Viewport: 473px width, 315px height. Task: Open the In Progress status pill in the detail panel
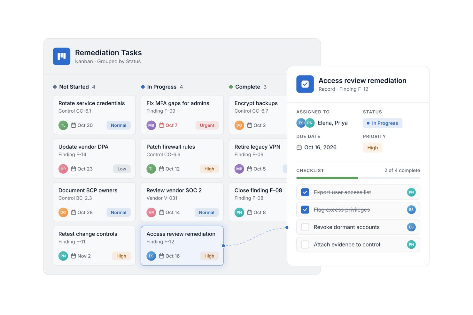[x=383, y=123]
